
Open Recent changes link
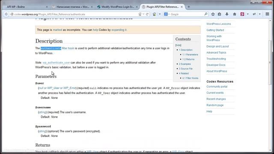pos(216,99)
